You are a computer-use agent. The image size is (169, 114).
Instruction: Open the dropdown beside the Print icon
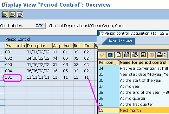[165, 55]
